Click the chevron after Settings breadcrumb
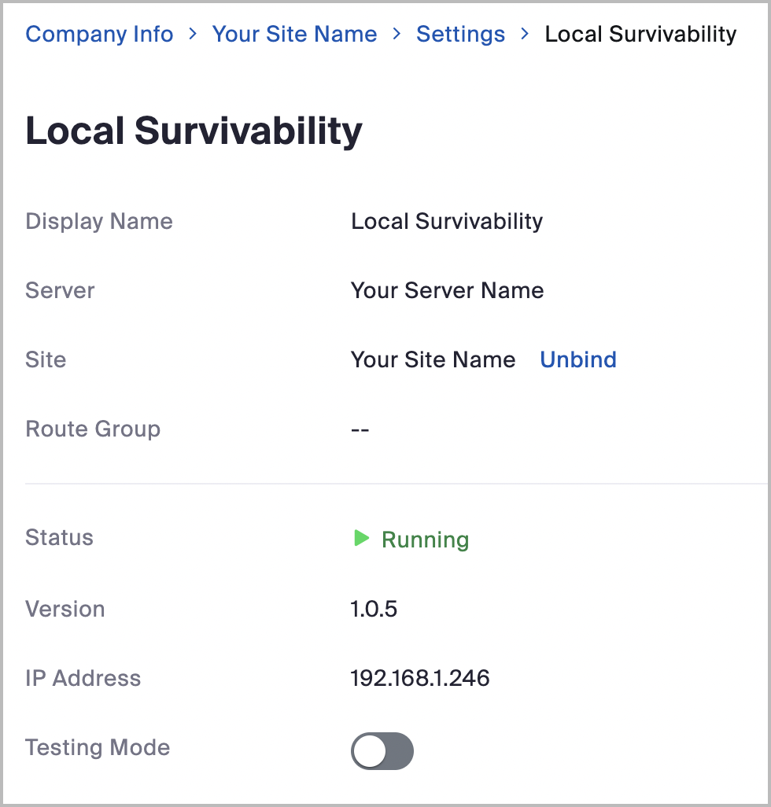The image size is (771, 807). pyautogui.click(x=525, y=35)
